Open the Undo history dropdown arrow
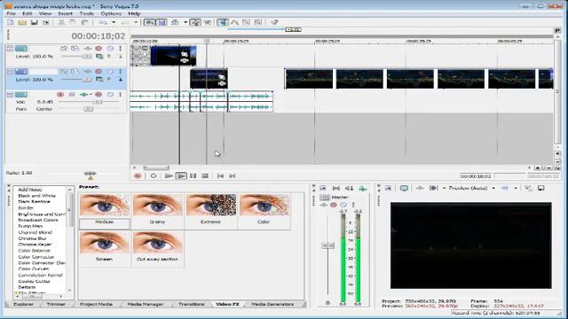This screenshot has height=319, width=568. click(114, 22)
